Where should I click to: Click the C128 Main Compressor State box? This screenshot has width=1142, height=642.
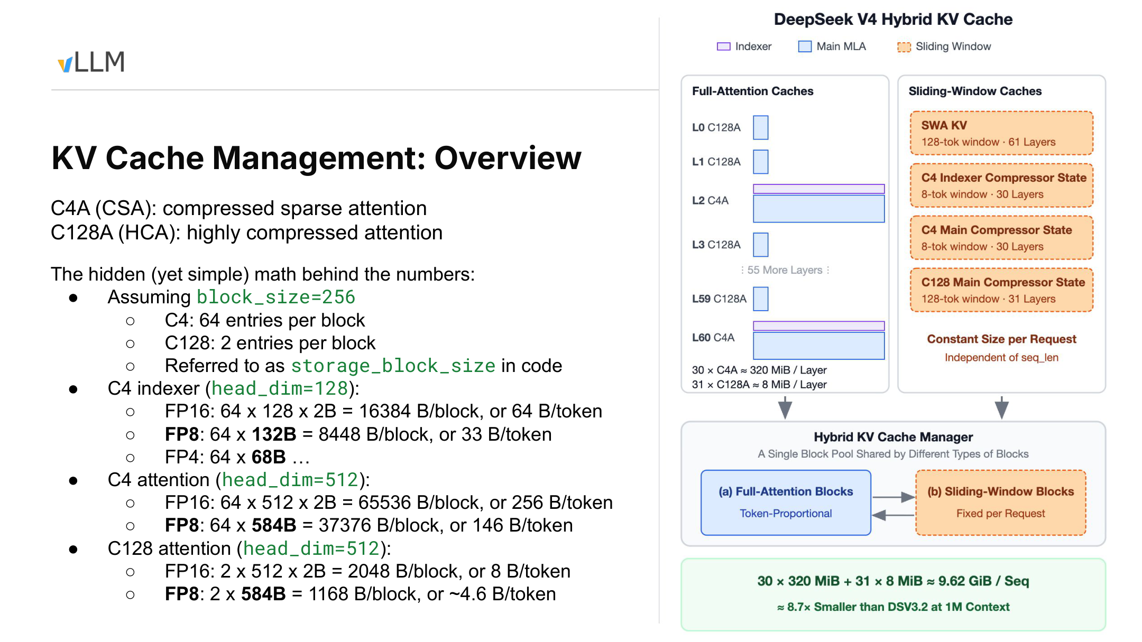[x=1001, y=290]
